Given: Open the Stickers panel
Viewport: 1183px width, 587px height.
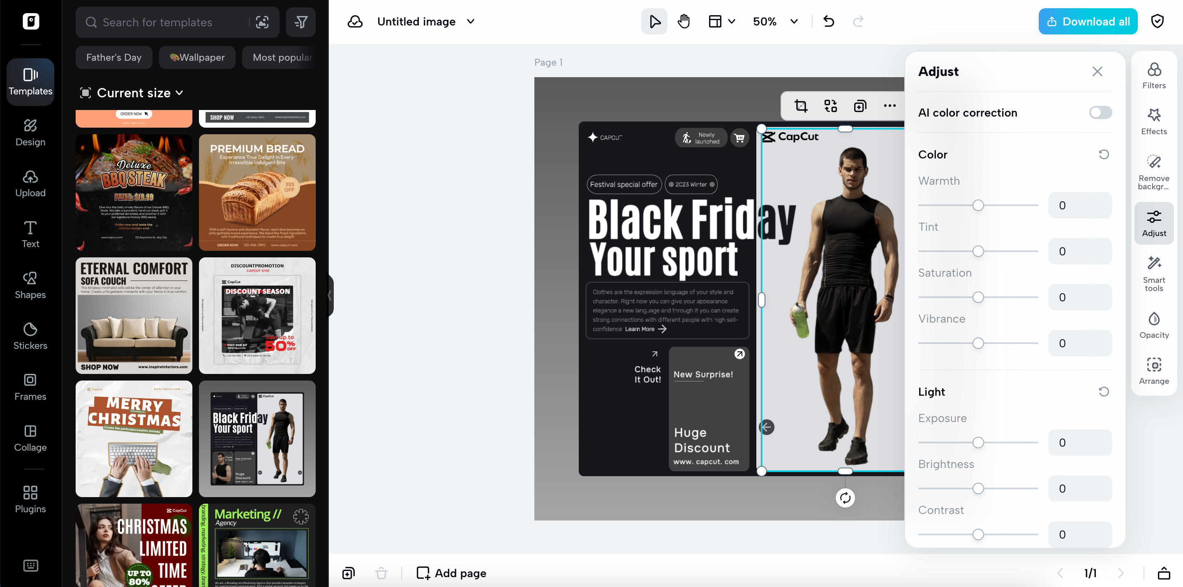Looking at the screenshot, I should click(30, 337).
